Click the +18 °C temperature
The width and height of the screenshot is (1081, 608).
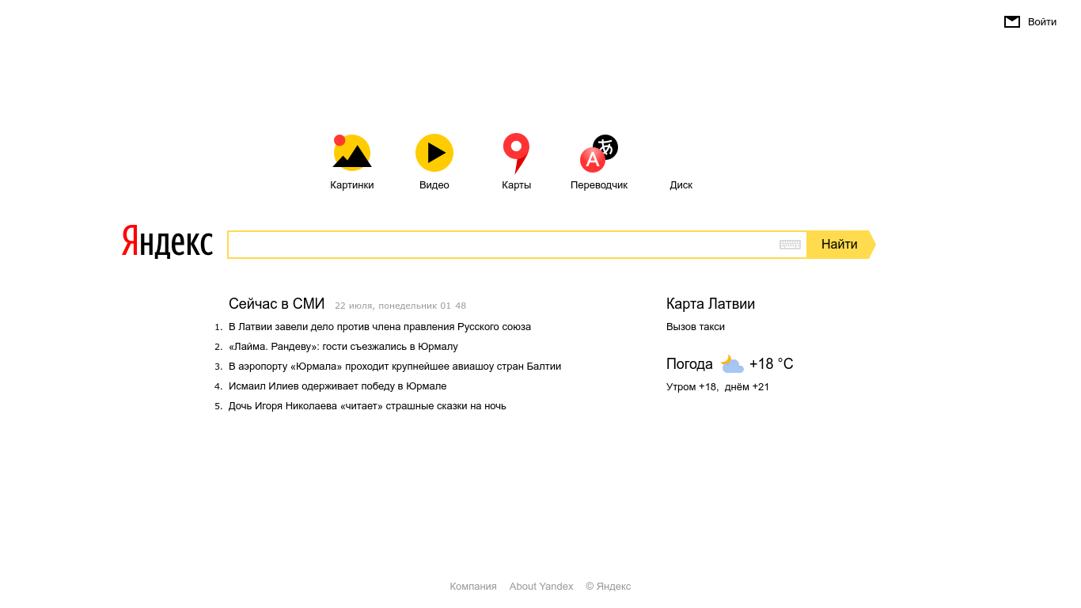772,364
